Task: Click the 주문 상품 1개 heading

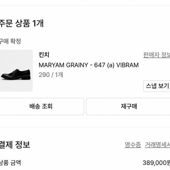Action: 22,23
